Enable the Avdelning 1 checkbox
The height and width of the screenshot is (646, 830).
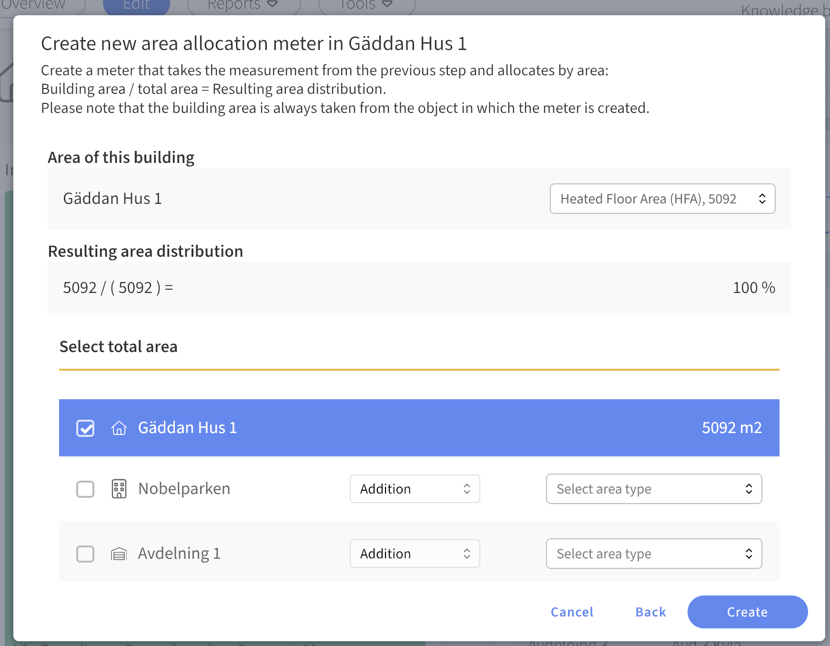[x=85, y=554]
